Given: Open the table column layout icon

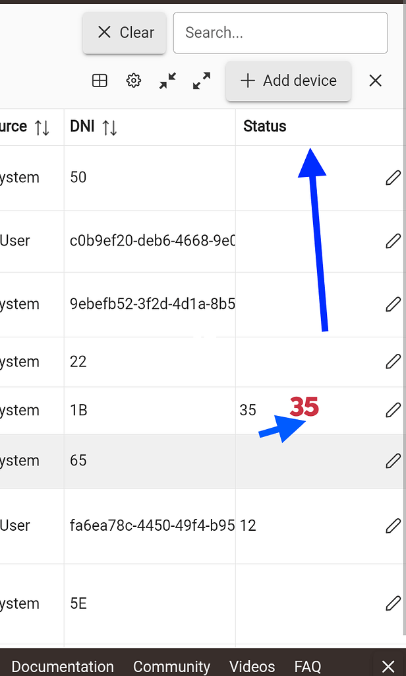Looking at the screenshot, I should click(x=100, y=81).
